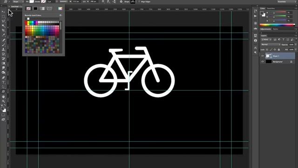Click the color spectrum ramp in Color panel
This screenshot has height=168, width=298.
coord(277,25)
